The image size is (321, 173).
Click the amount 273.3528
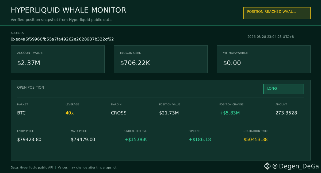coord(286,113)
